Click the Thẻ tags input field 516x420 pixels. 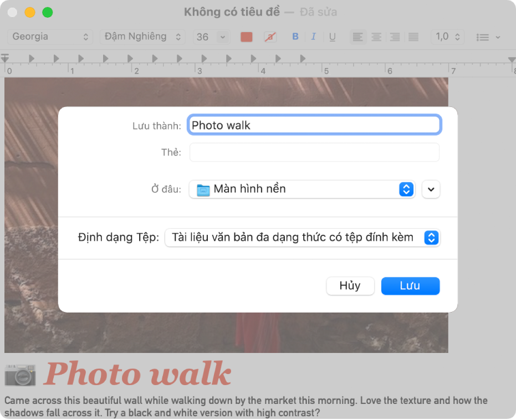[x=314, y=152]
